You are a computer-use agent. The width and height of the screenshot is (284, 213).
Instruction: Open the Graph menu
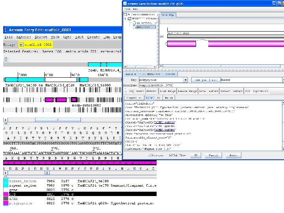pos(118,37)
